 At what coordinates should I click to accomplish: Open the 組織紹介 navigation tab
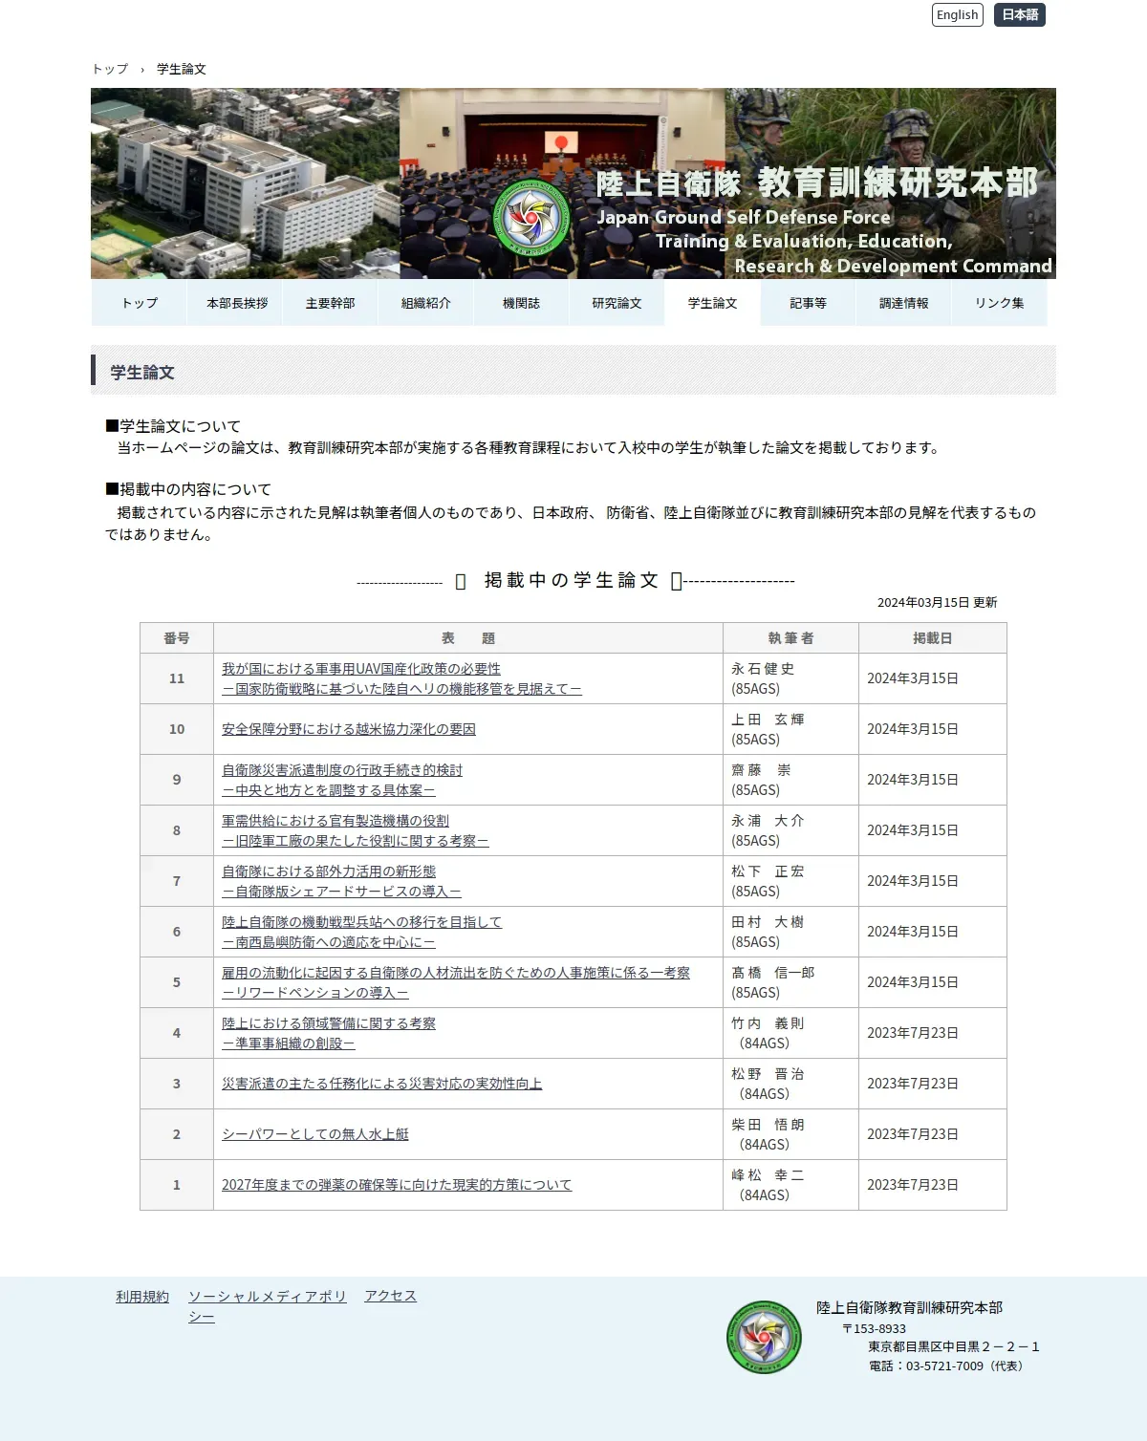(x=425, y=303)
